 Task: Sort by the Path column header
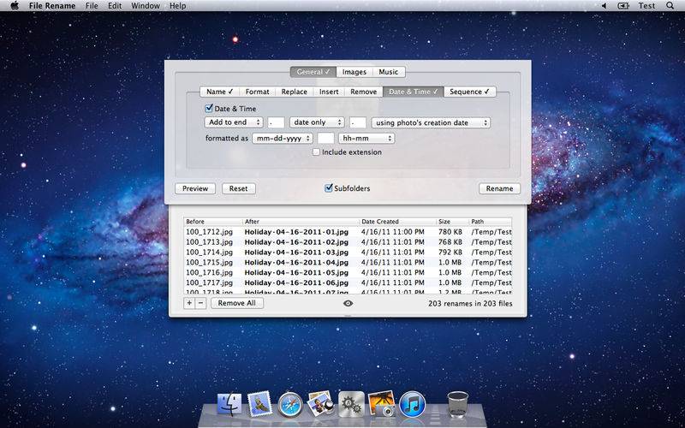[490, 222]
